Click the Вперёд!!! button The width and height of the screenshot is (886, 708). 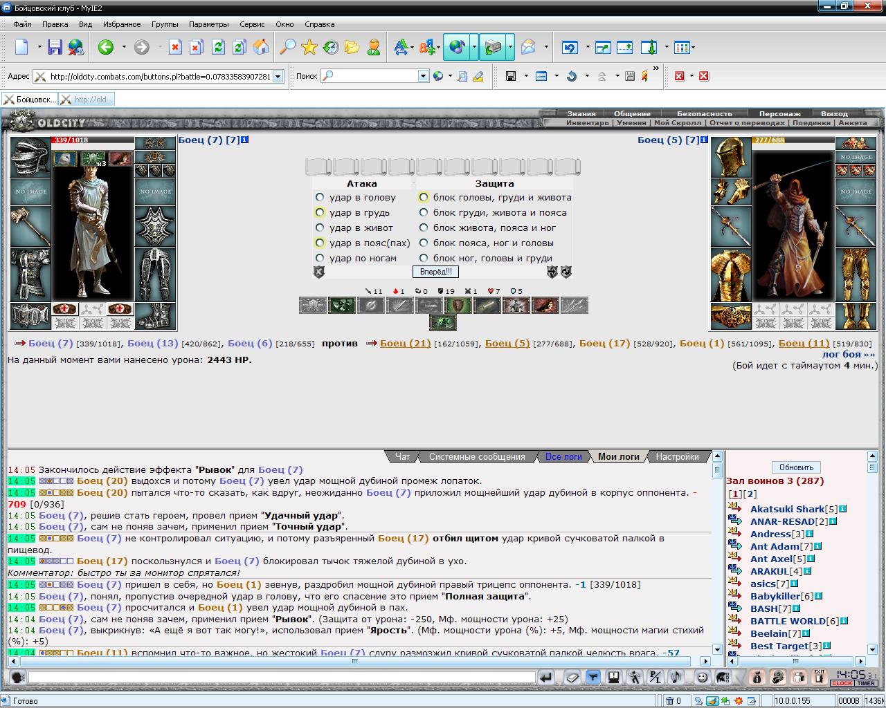coord(435,272)
